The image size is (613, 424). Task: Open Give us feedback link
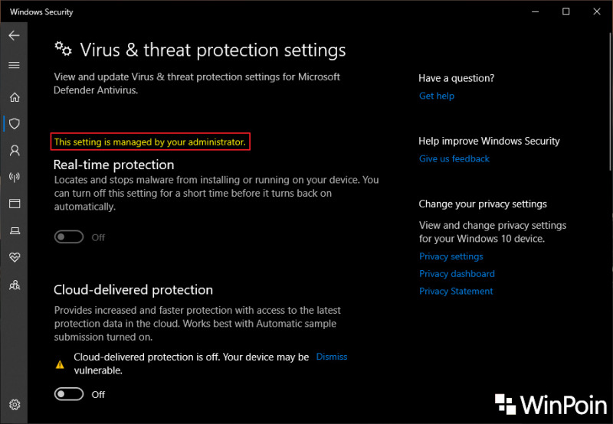coord(454,158)
